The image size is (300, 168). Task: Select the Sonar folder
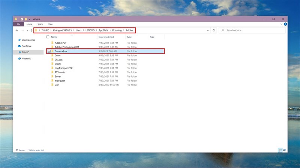click(58, 77)
